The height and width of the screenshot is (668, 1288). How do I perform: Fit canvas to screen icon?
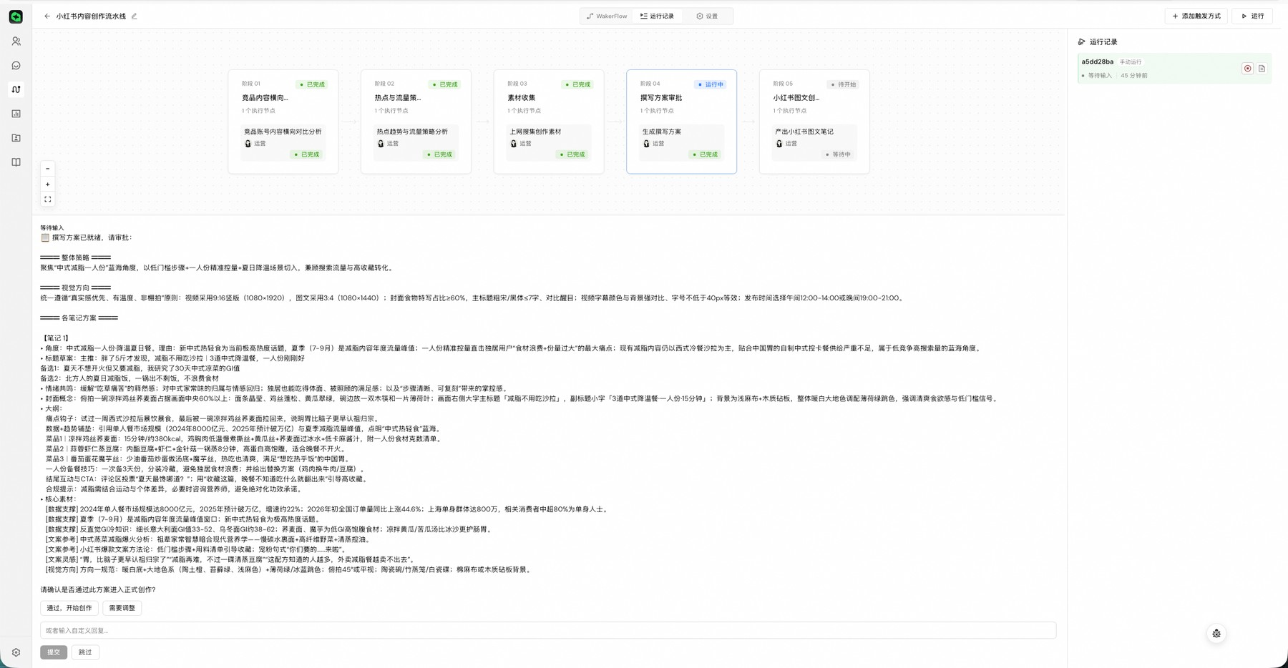(48, 200)
